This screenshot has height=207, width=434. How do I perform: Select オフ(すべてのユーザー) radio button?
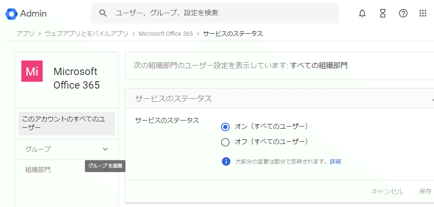[x=225, y=142]
